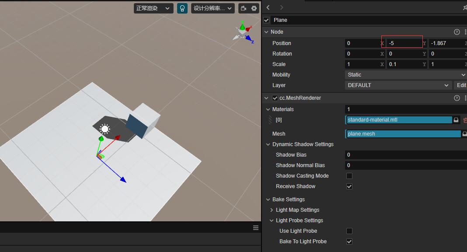Grab the material slot zero reorder handle
The height and width of the screenshot is (252, 467).
coord(270,120)
